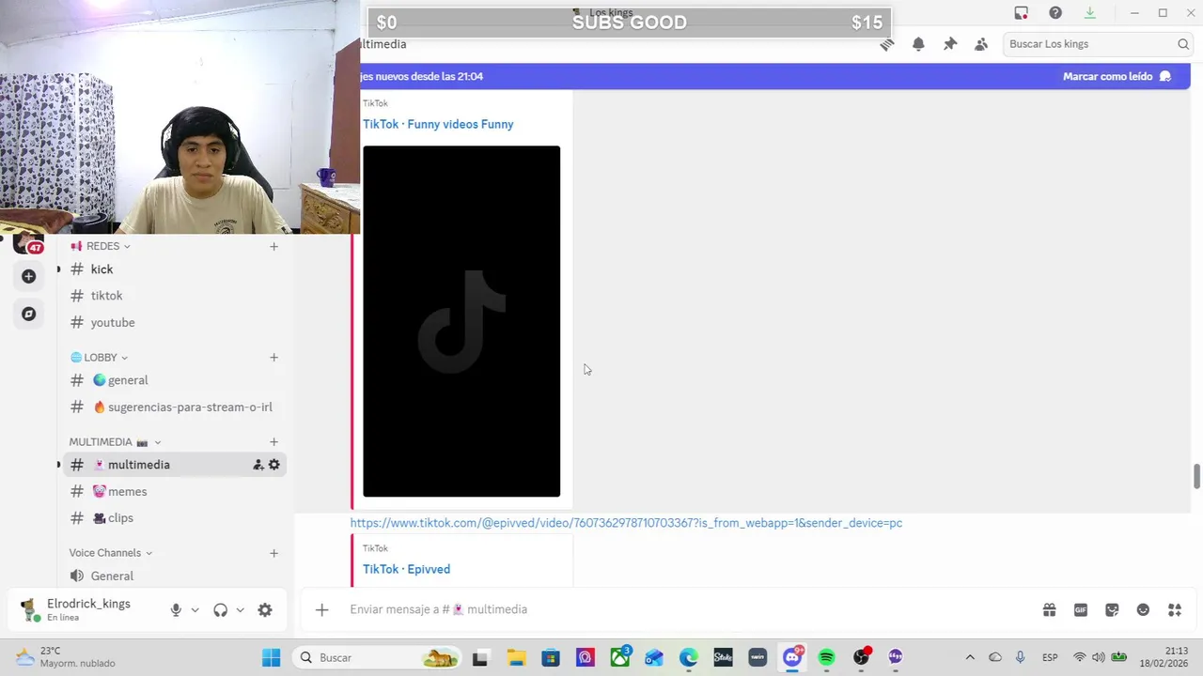Open Spotify from taskbar
Image resolution: width=1203 pixels, height=676 pixels.
coord(826,657)
